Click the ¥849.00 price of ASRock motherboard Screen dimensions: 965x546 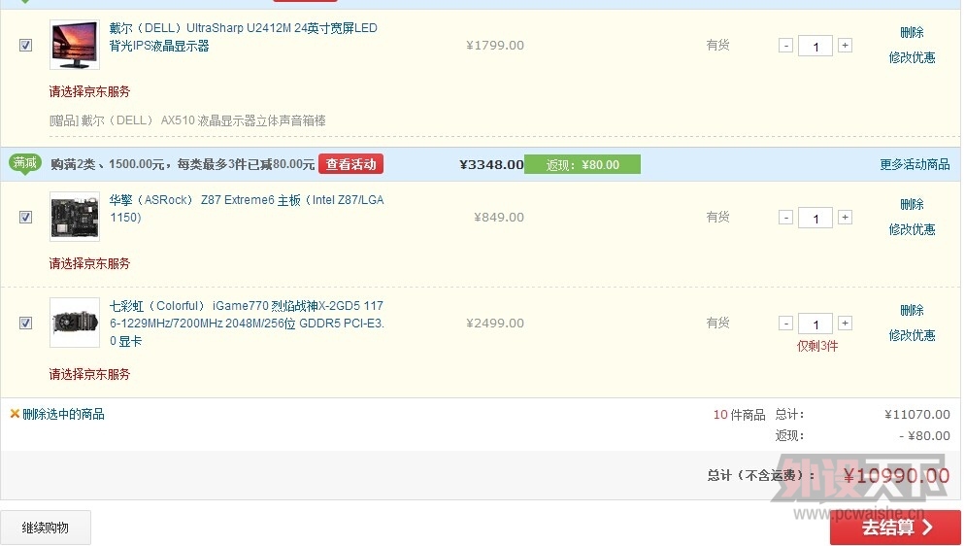(x=498, y=217)
